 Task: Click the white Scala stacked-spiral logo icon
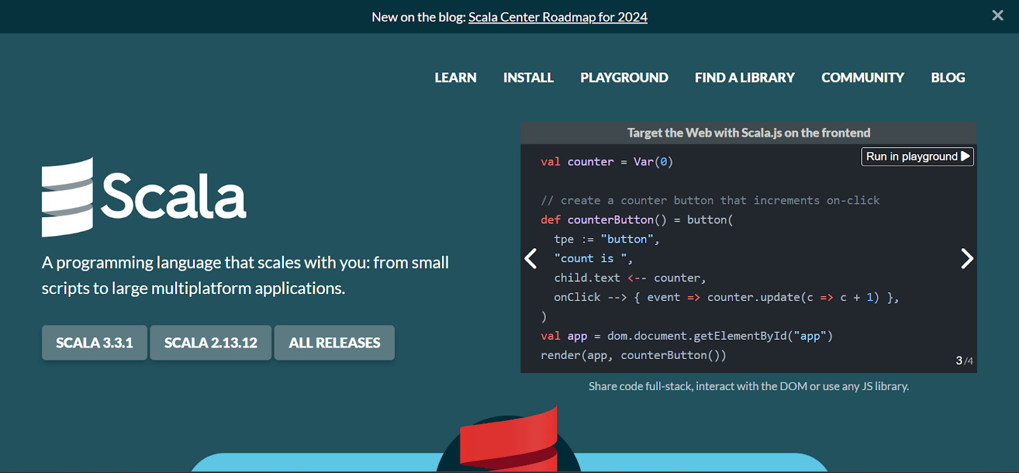coord(68,197)
